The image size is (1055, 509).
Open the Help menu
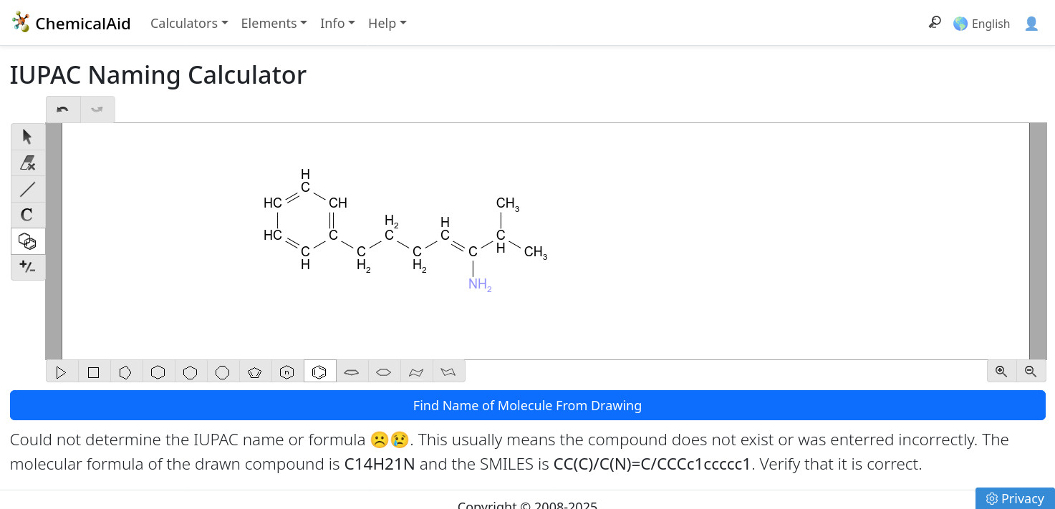pyautogui.click(x=387, y=23)
